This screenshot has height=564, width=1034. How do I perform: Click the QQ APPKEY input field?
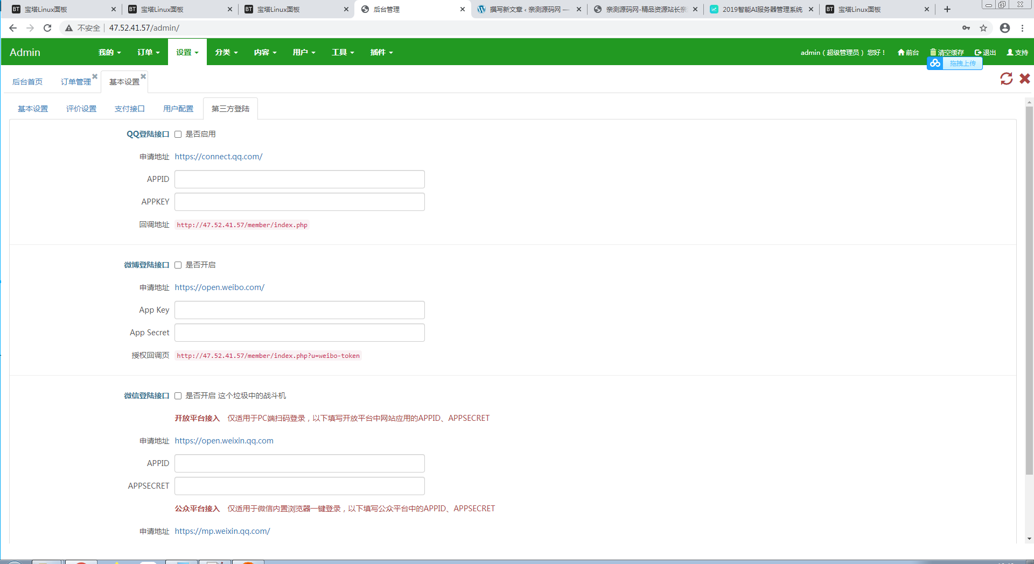(299, 202)
